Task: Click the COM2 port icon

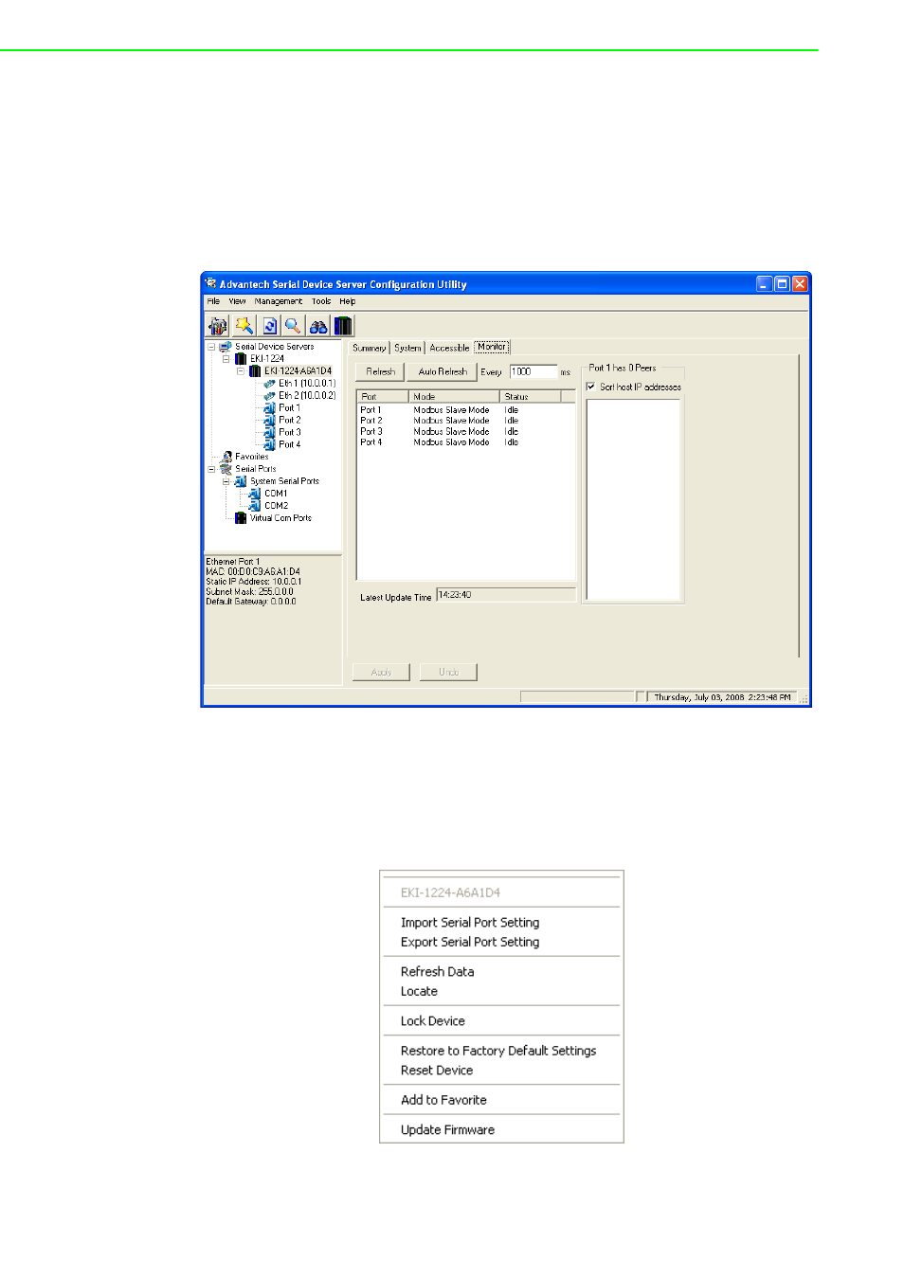Action: point(255,506)
